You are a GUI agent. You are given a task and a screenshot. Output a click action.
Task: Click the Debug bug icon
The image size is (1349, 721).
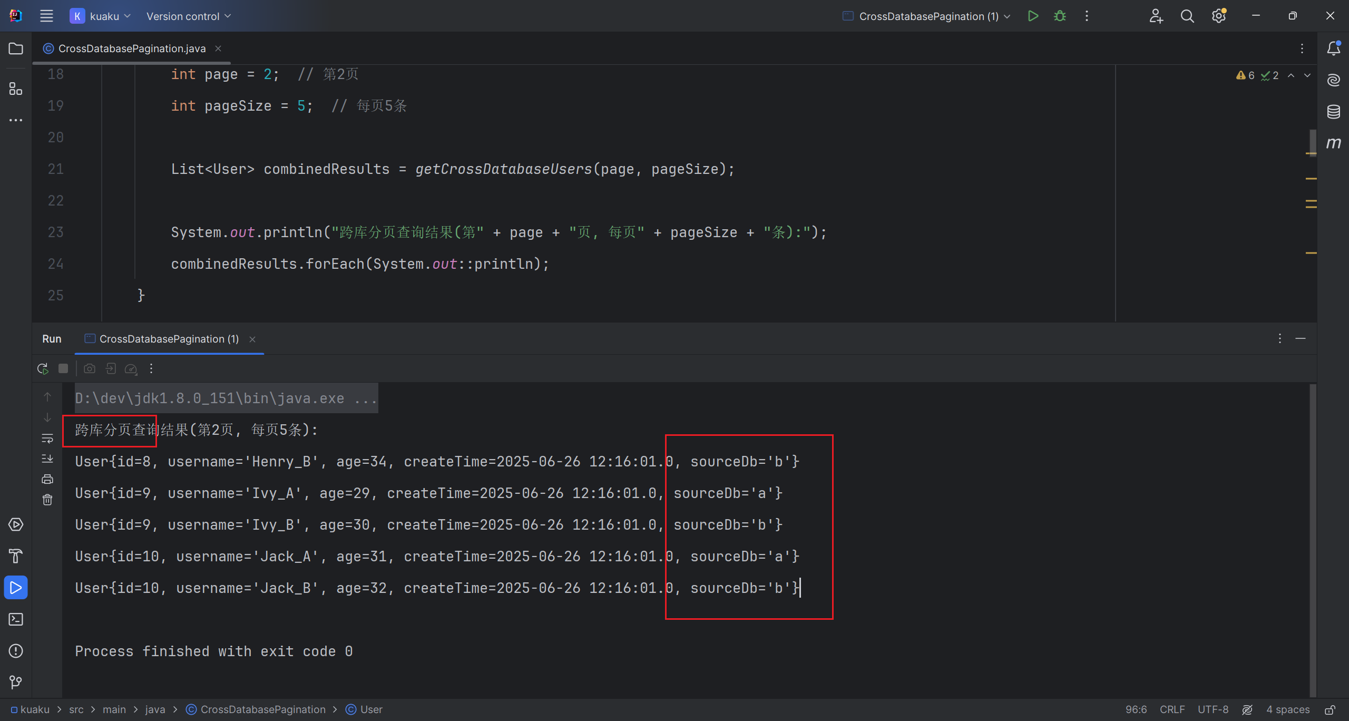pos(1060,16)
